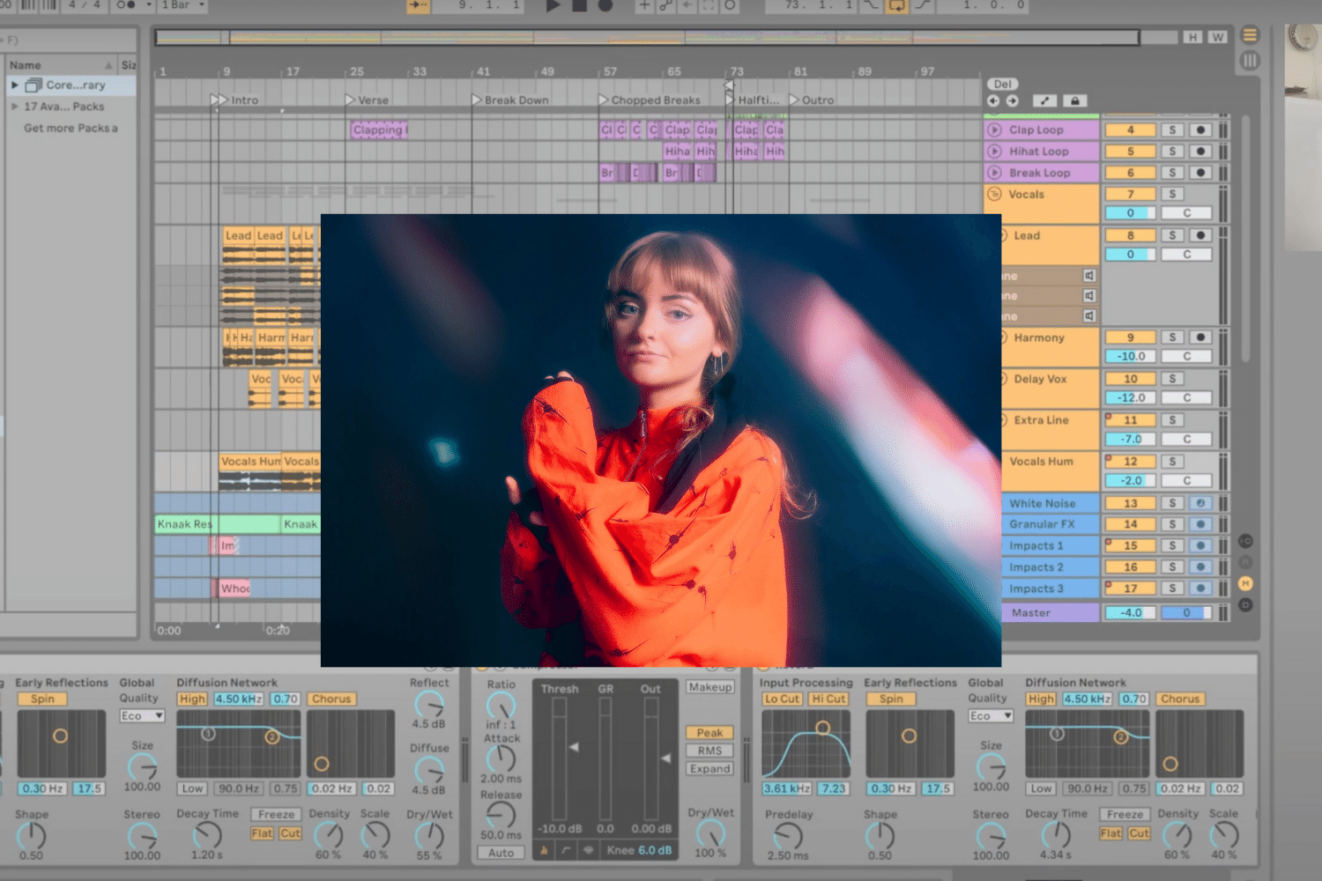Click the Delay Vox volume field -12.0

[x=1131, y=398]
